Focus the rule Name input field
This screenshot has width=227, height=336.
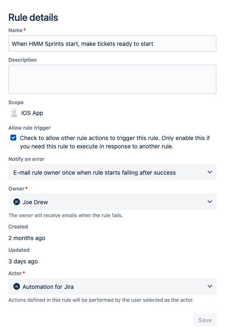(112, 43)
